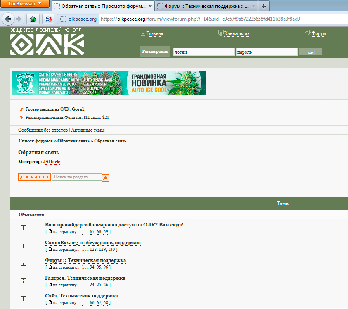Click the 'Темы' column header
Screen dimensions: 348x309
[x=284, y=203]
